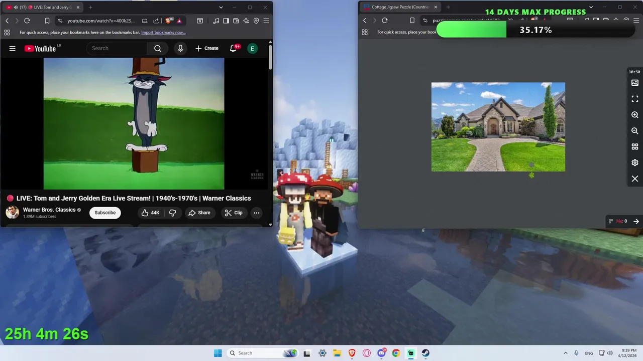Screen dimensions: 643x361
Task: Close the Cottage Jigsaw Puzzle tab
Action: coord(436,8)
